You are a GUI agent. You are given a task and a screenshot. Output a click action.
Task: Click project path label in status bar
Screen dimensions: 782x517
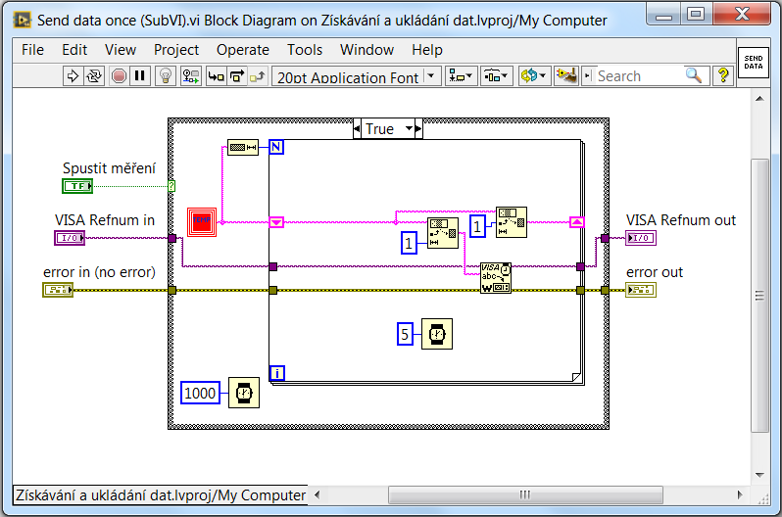click(x=160, y=495)
